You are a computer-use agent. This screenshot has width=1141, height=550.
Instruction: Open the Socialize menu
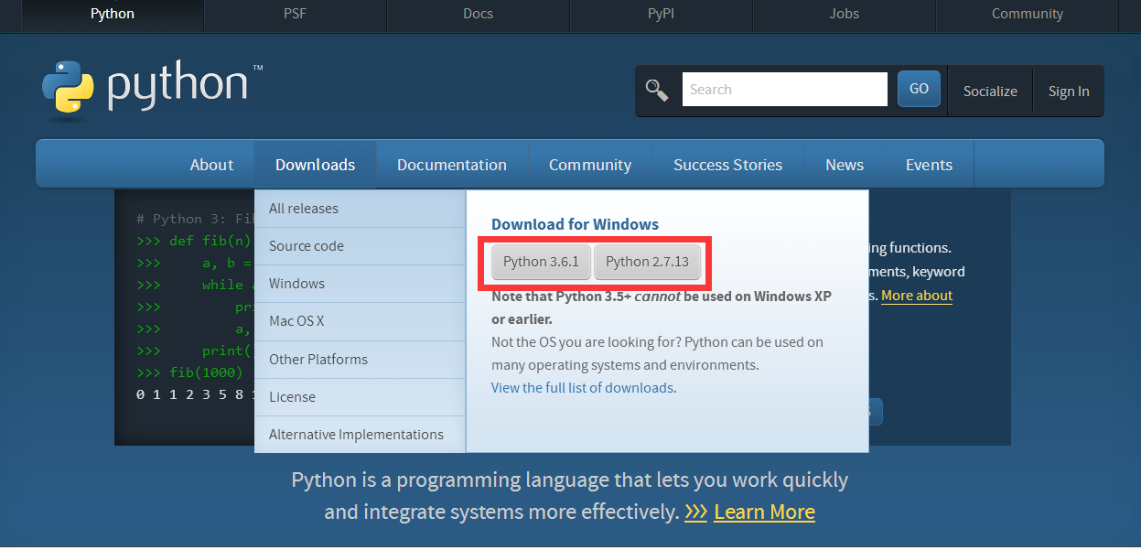coord(990,92)
